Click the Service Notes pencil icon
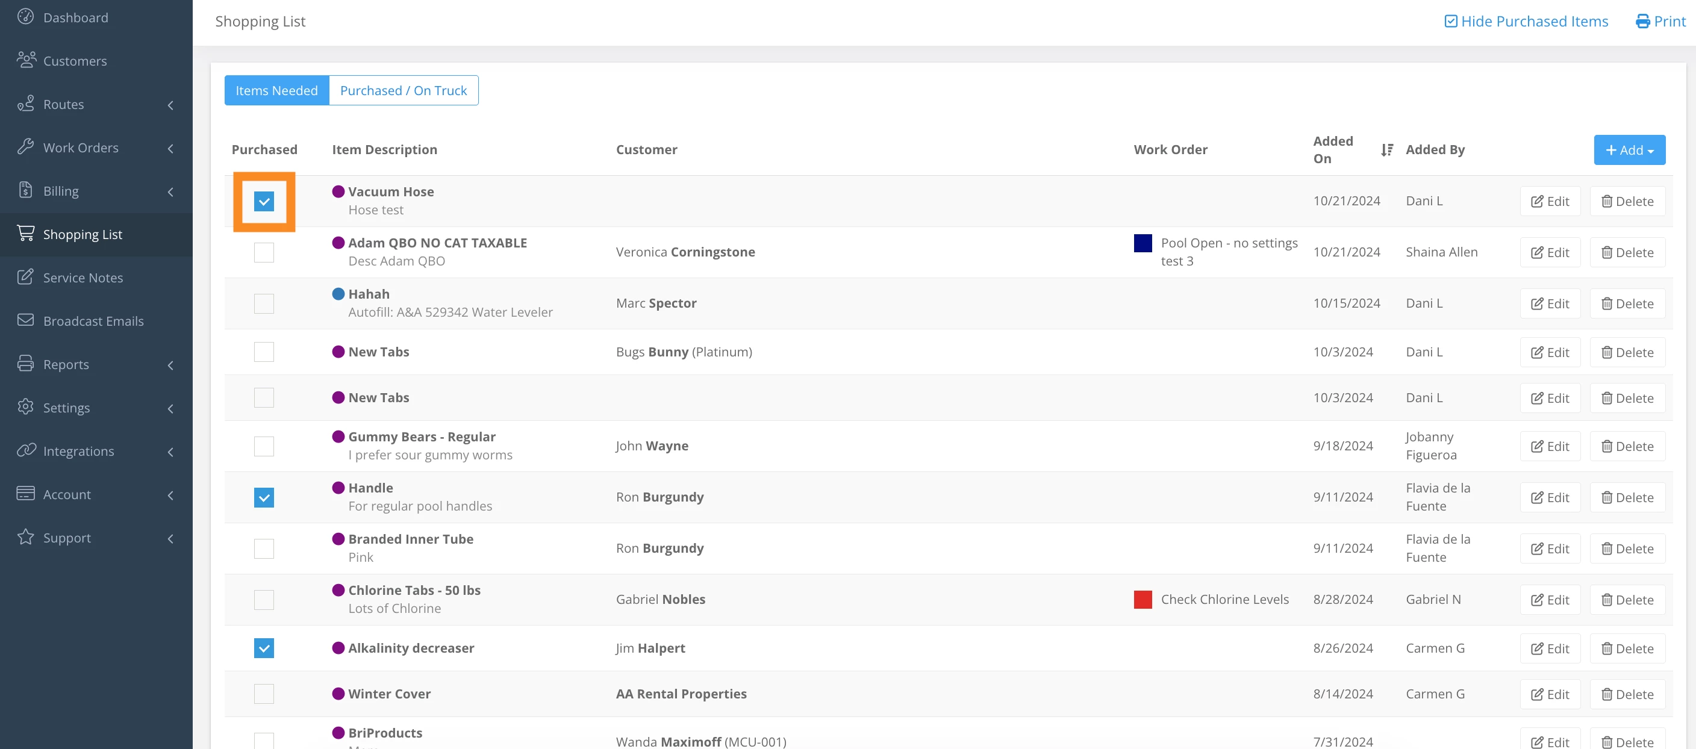 pos(26,277)
